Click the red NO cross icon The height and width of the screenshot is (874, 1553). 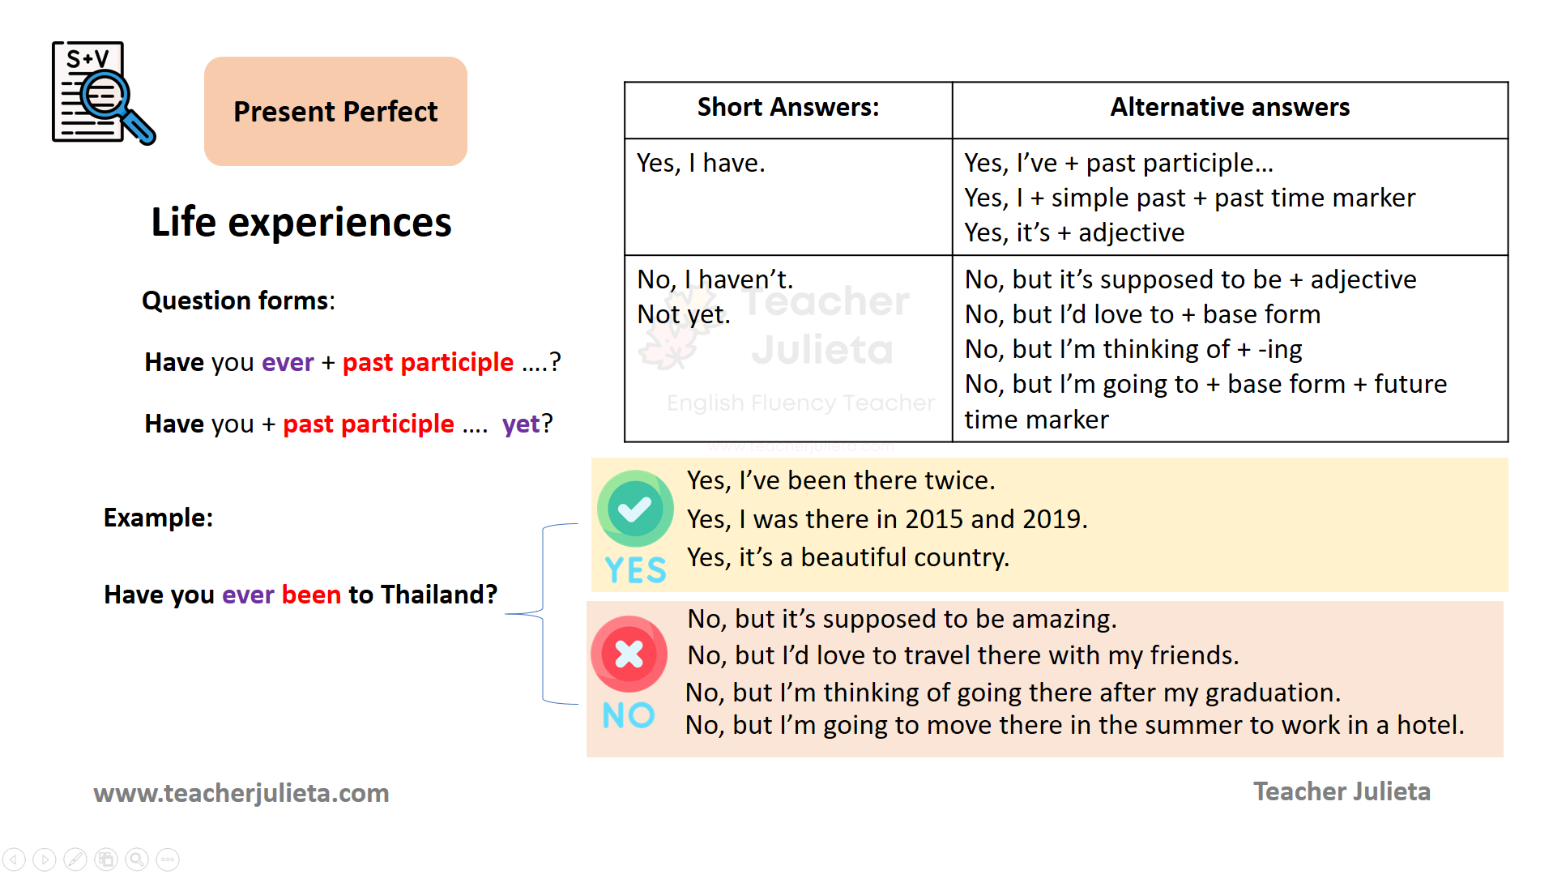coord(629,654)
